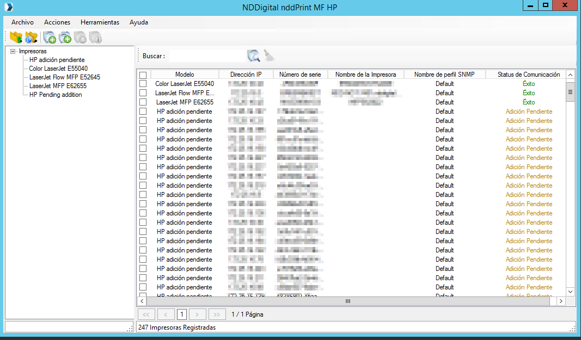This screenshot has width=581, height=340.
Task: Select LaserJet Flow MFP E52645 in tree
Action: pyautogui.click(x=64, y=77)
